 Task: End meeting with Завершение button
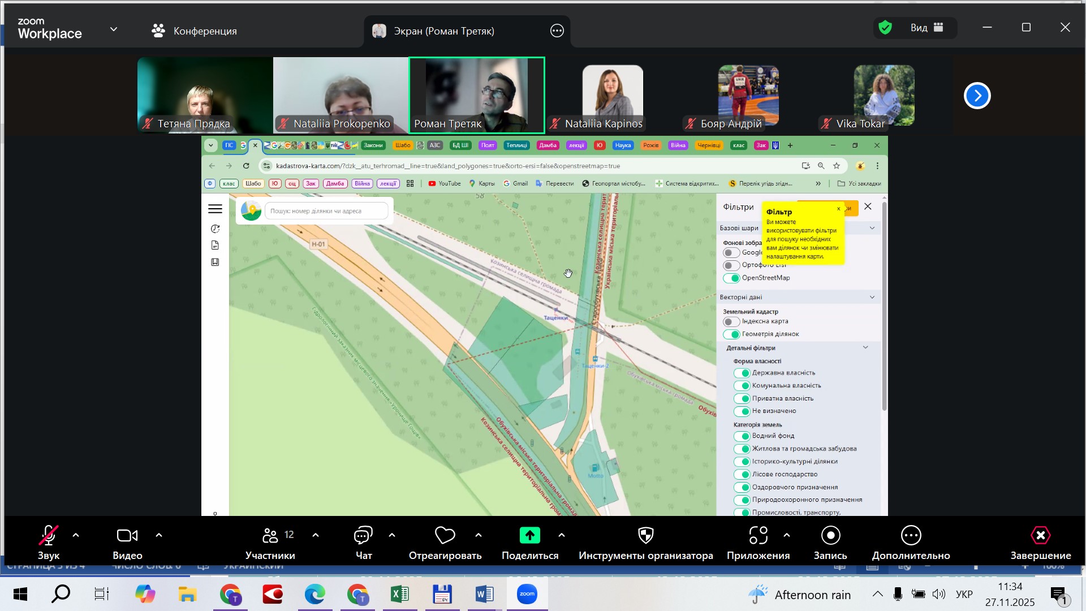1040,536
